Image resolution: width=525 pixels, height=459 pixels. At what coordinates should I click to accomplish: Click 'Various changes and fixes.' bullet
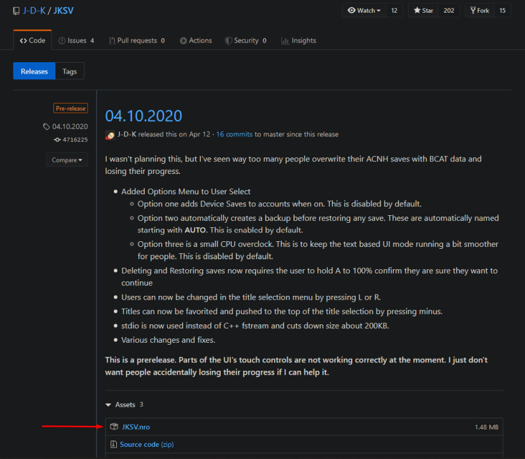(168, 340)
